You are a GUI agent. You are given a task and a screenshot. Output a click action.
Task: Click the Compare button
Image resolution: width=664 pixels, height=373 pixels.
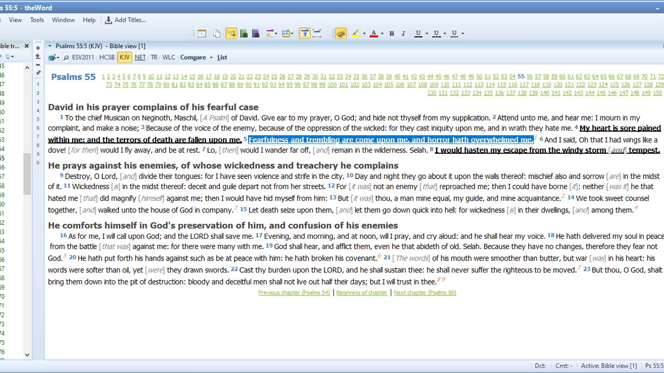193,58
